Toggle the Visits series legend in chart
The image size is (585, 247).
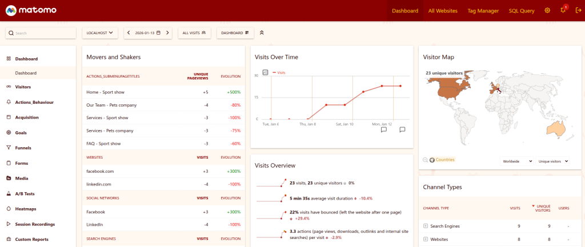(279, 73)
